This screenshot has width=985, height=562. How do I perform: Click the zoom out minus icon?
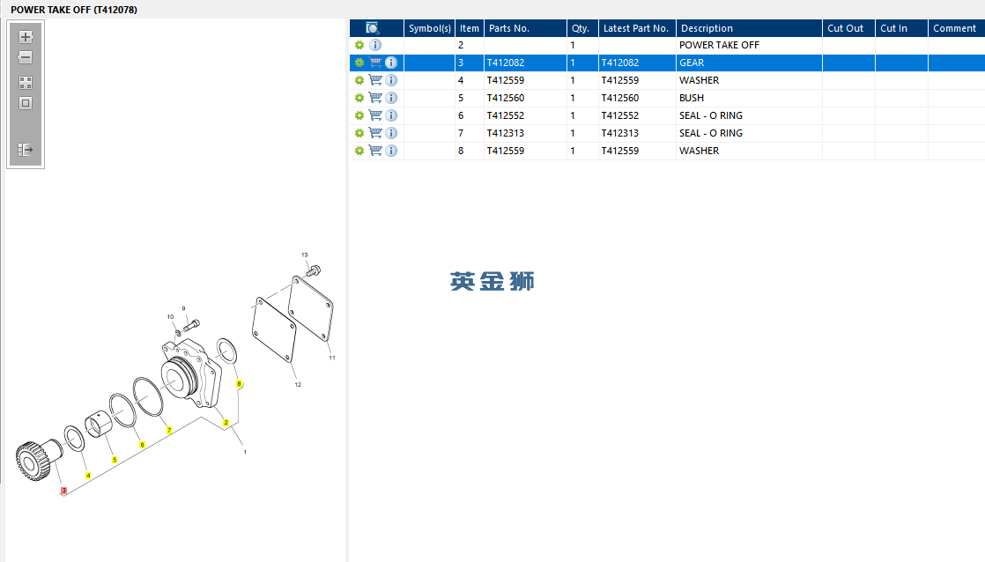coord(26,58)
